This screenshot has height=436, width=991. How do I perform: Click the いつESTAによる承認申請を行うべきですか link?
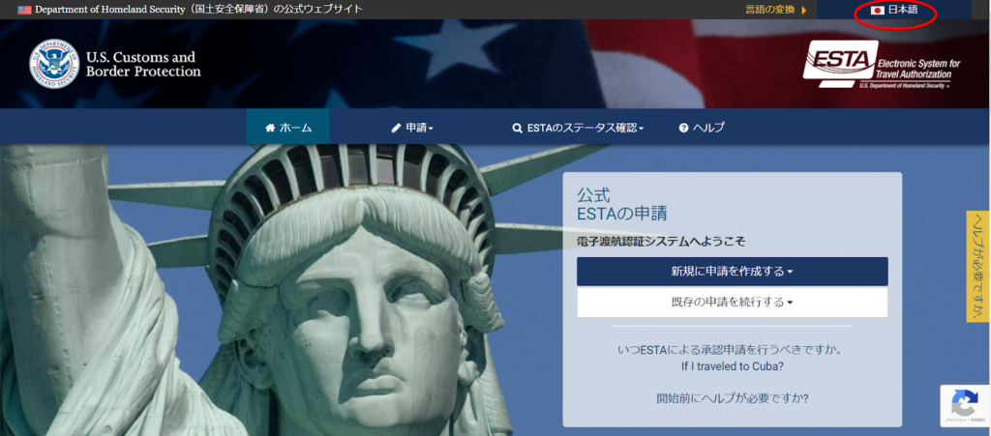click(x=732, y=349)
